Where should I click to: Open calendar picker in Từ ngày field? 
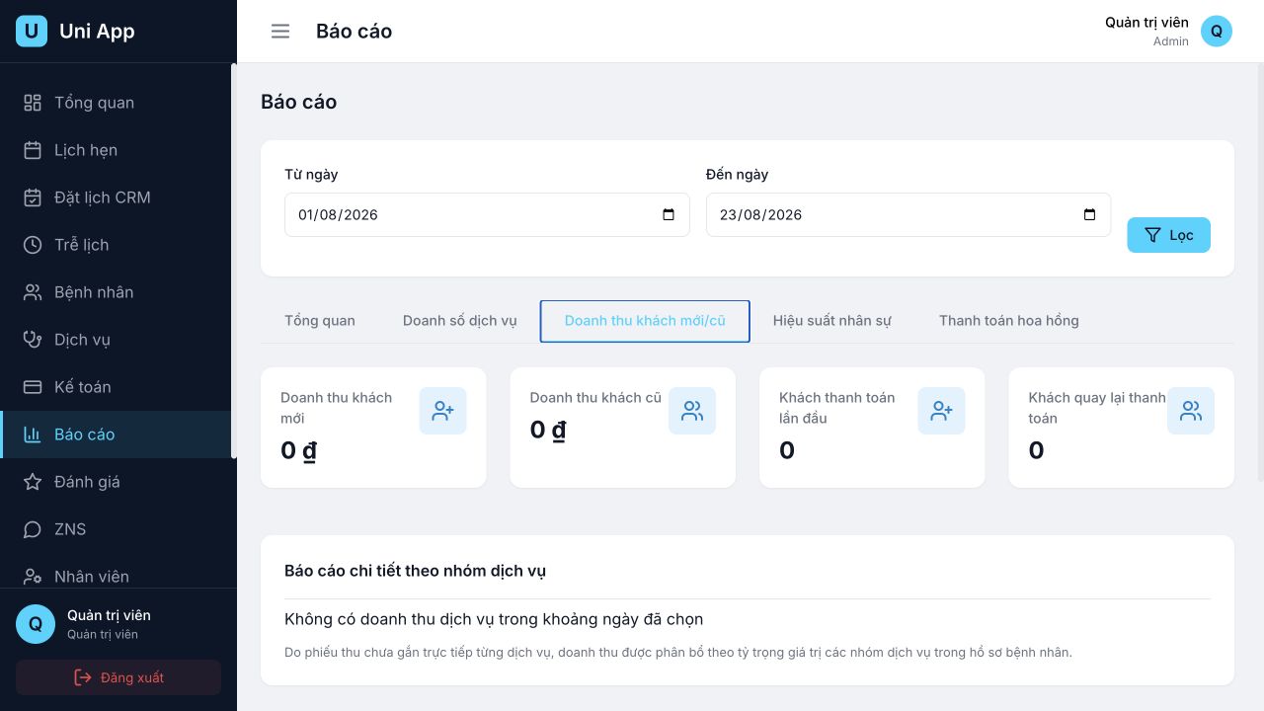tap(669, 214)
